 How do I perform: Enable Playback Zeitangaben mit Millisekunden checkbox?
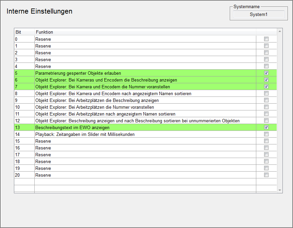266,134
